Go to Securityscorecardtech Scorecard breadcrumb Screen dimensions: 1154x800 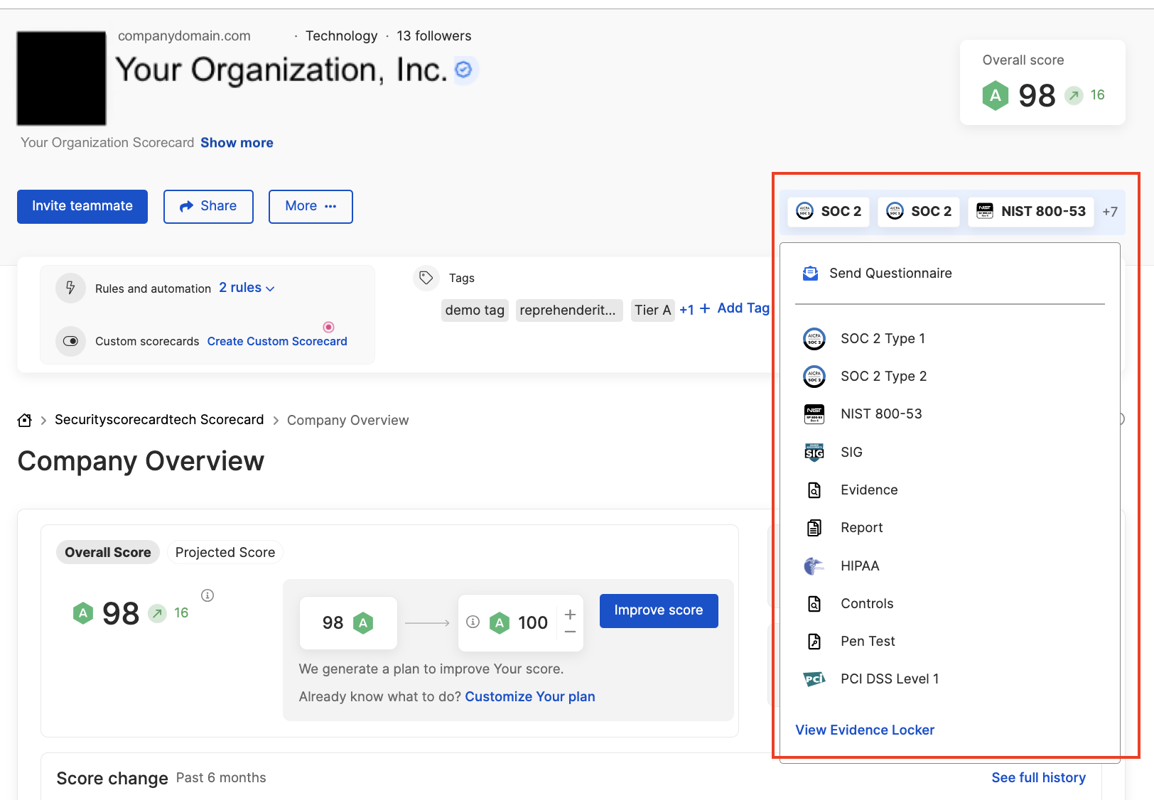pos(159,420)
